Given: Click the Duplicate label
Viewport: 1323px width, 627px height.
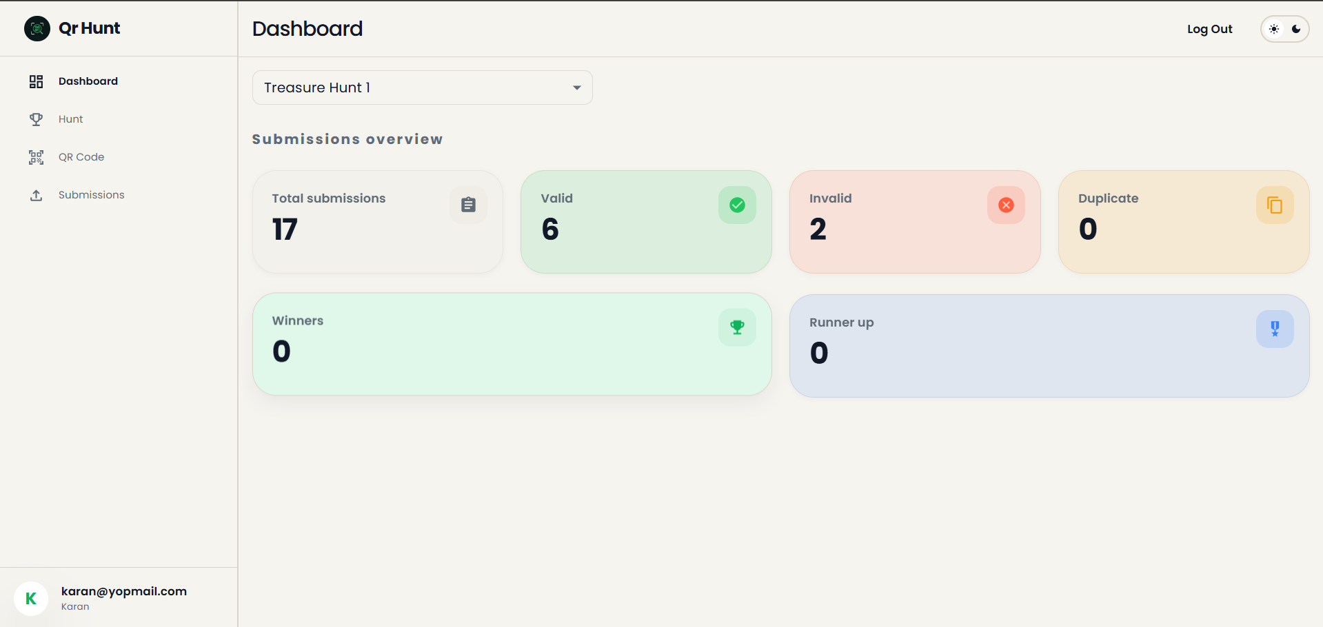Looking at the screenshot, I should (1109, 198).
